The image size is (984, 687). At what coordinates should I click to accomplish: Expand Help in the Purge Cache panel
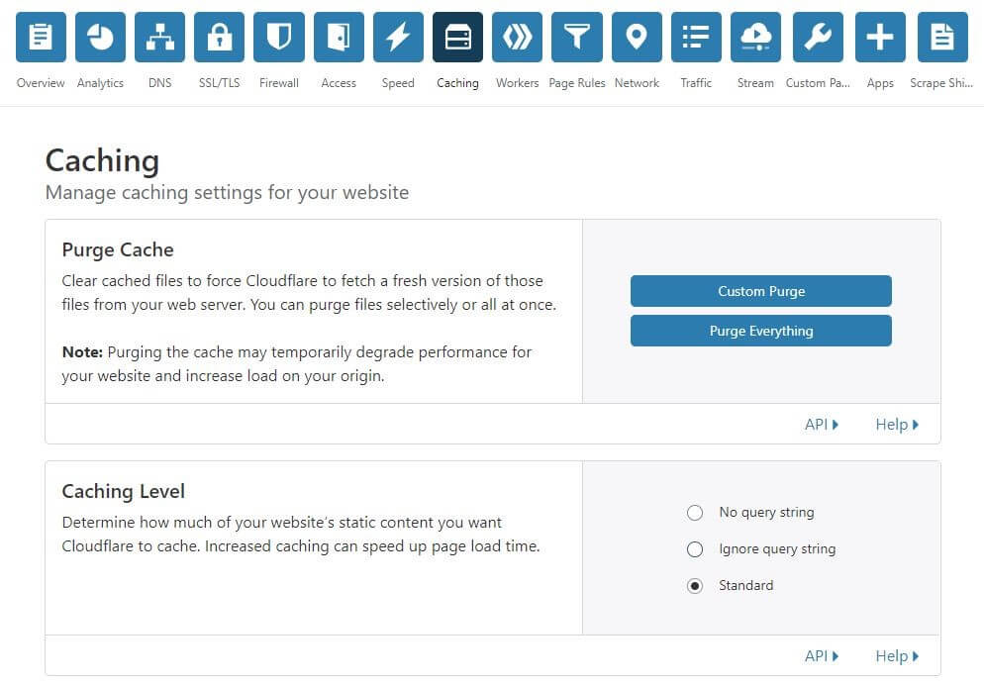point(896,425)
